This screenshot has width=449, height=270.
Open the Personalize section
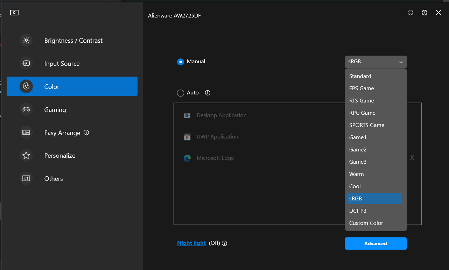tap(72, 155)
